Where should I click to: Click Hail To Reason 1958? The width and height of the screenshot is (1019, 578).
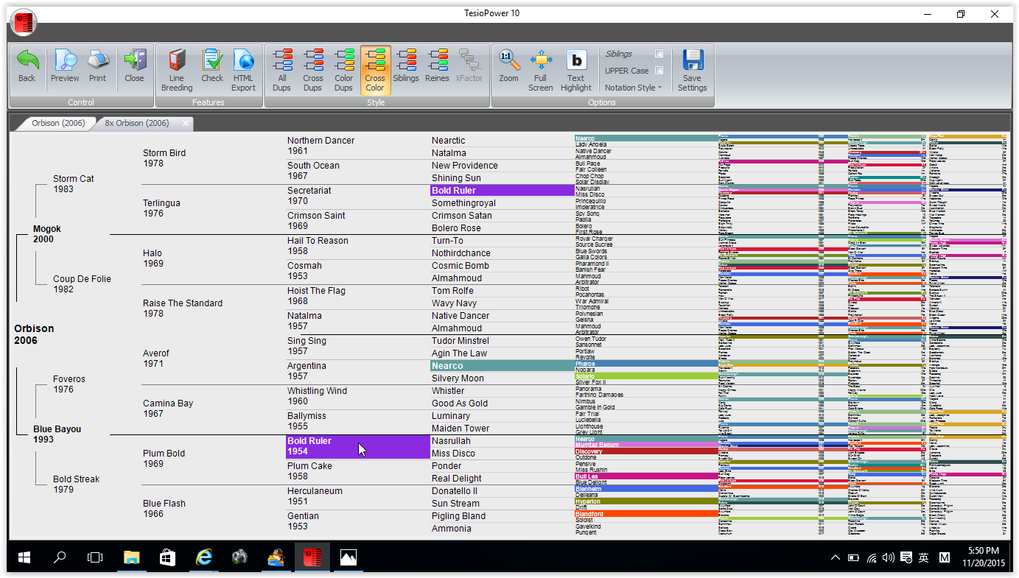coord(318,246)
